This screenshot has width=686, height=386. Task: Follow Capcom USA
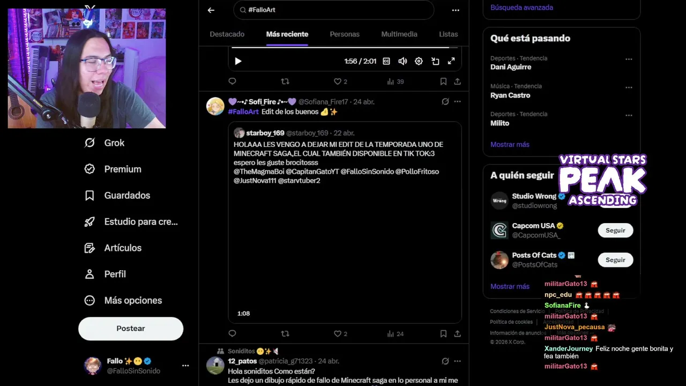(615, 230)
